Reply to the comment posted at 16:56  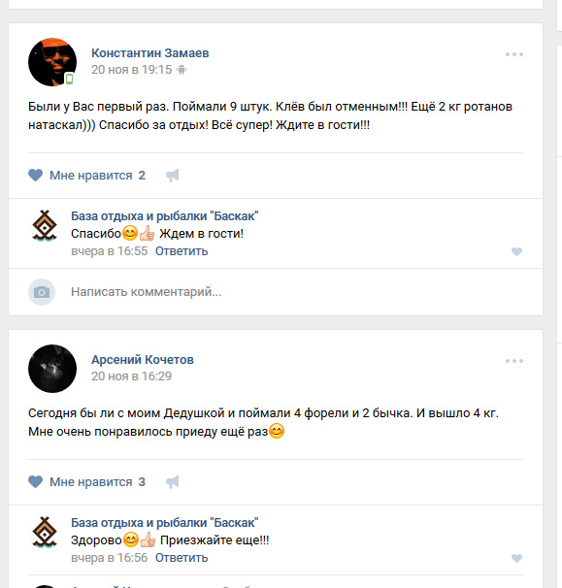182,558
